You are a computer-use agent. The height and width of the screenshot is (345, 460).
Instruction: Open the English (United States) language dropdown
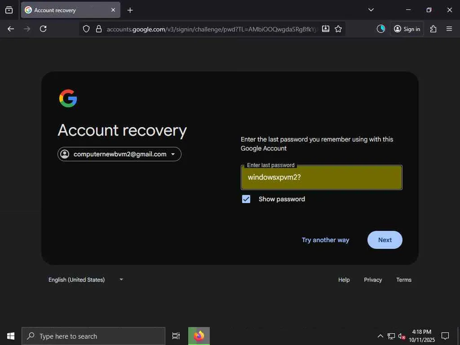[x=86, y=279]
